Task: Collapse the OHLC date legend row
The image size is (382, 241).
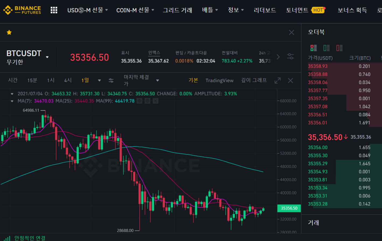Action: 12,94
